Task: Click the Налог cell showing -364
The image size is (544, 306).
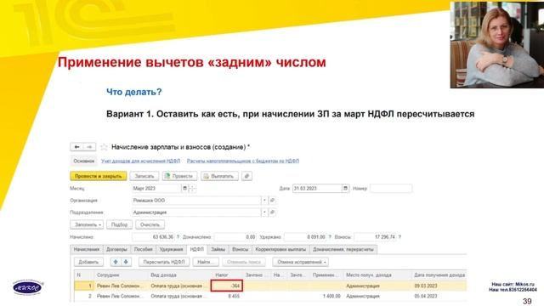Action: coord(227,286)
